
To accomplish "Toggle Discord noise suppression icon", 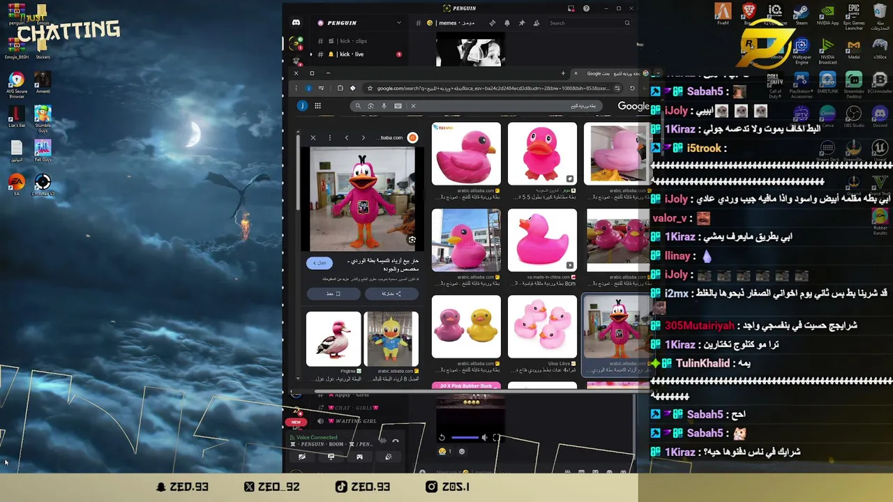I will tap(382, 441).
